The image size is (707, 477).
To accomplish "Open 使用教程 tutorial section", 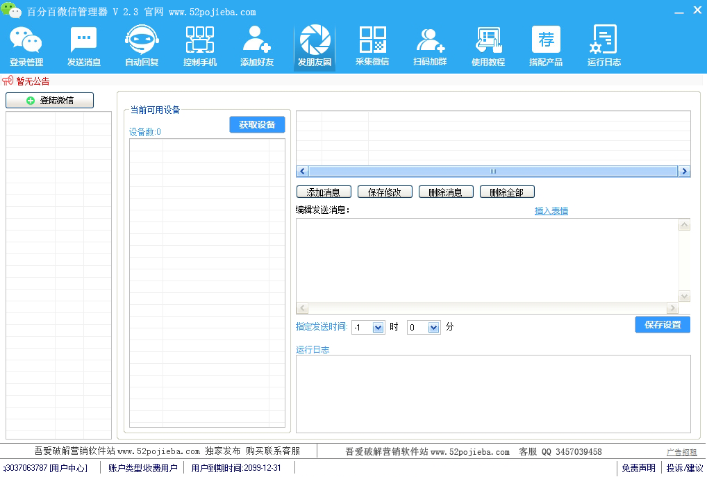I will pyautogui.click(x=488, y=47).
